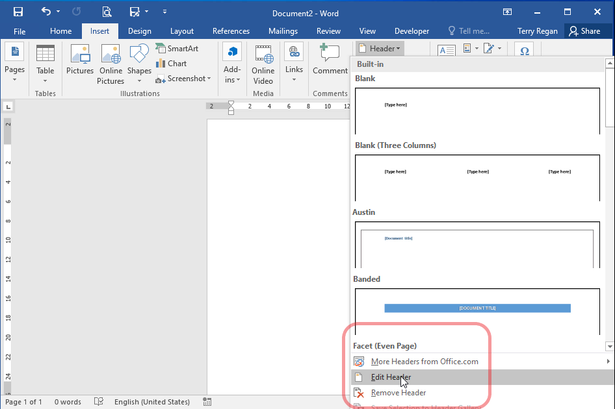
Task: Select the Blank (Three Columns) header thumbnail
Action: [x=477, y=178]
